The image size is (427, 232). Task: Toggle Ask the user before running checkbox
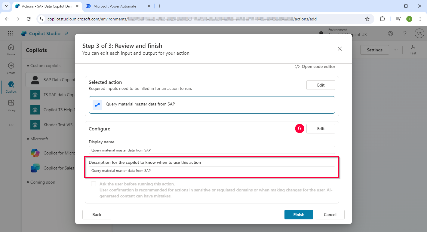[x=94, y=184]
